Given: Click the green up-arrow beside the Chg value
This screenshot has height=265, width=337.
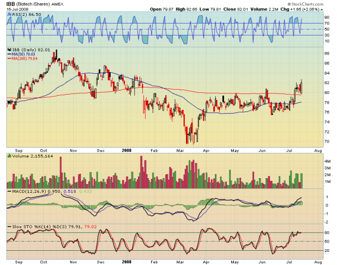Looking at the screenshot, I should tap(322, 9).
